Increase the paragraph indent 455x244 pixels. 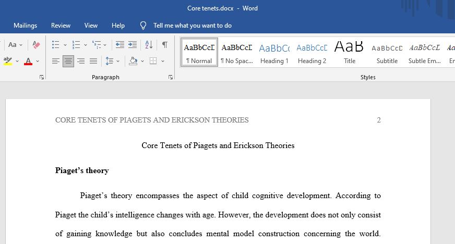133,45
